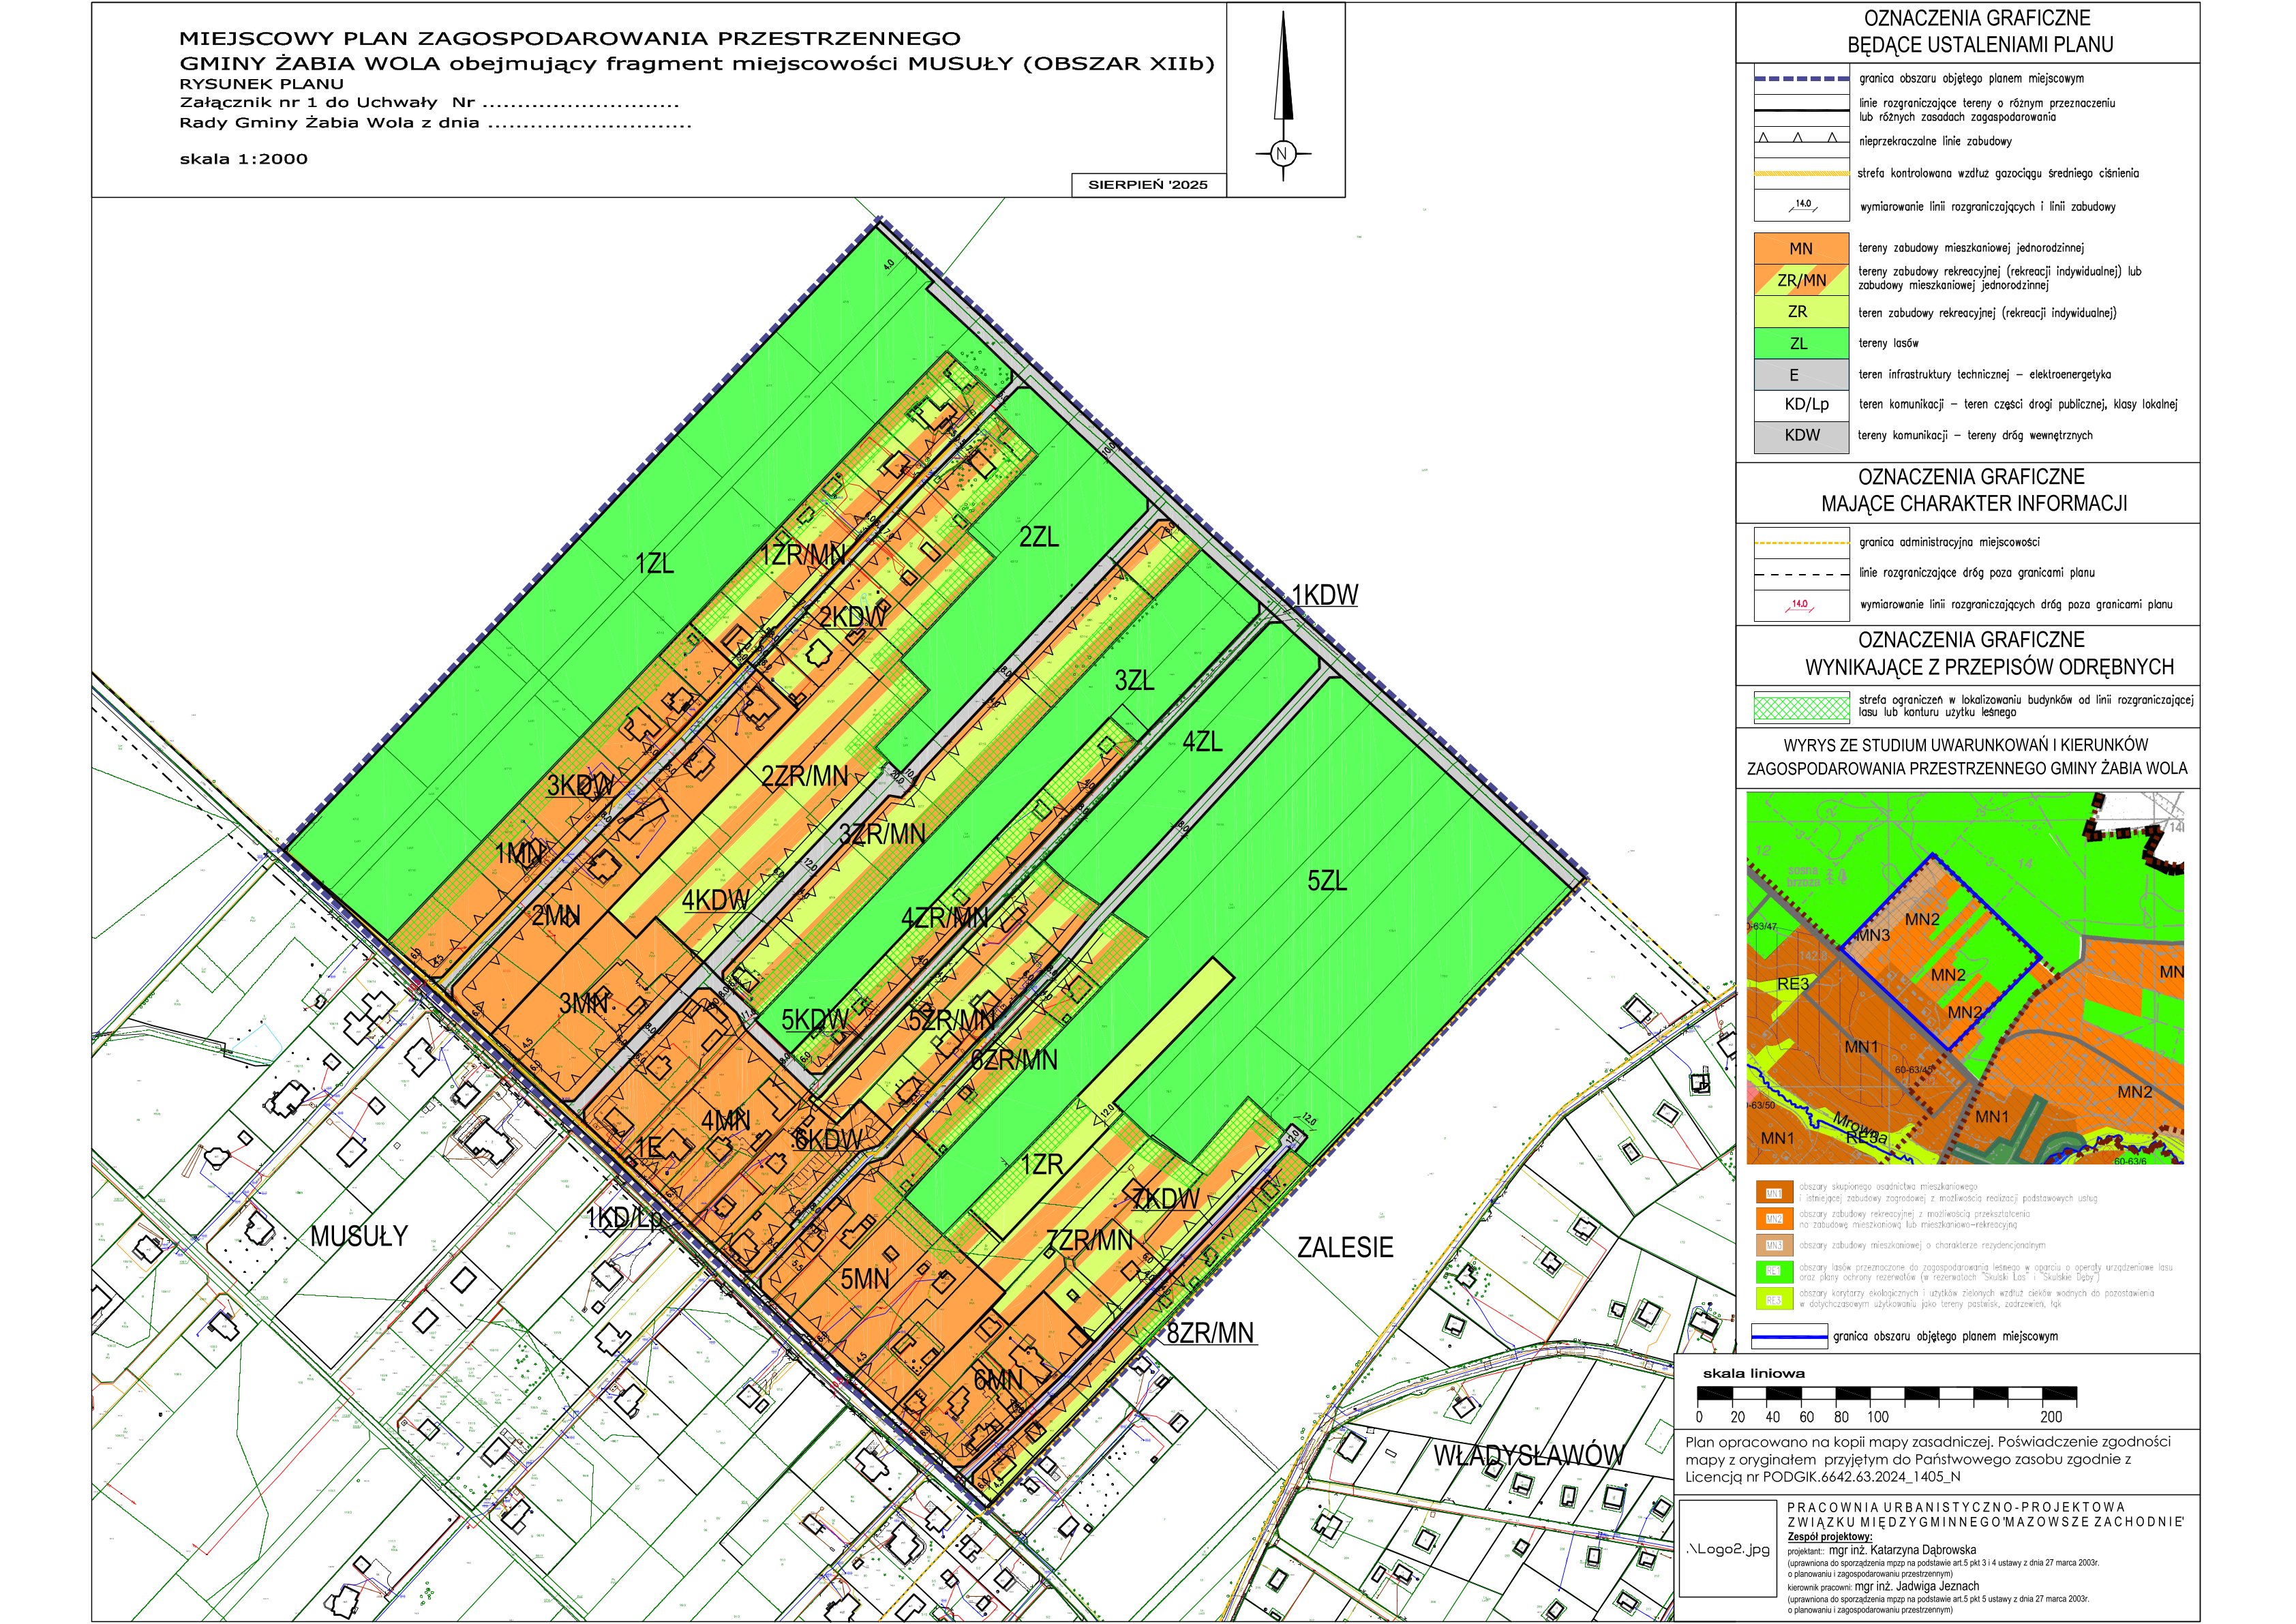This screenshot has height=1624, width=2296.
Task: Click the underlined 8ZR/MN label
Action: (1210, 1333)
